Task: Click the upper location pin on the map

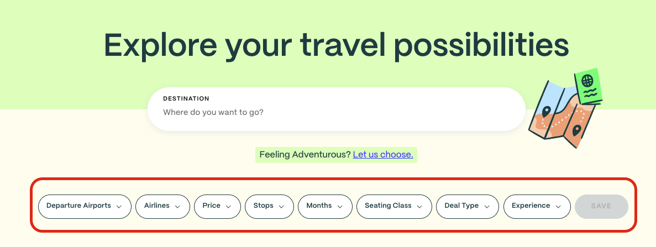Action: point(546,112)
